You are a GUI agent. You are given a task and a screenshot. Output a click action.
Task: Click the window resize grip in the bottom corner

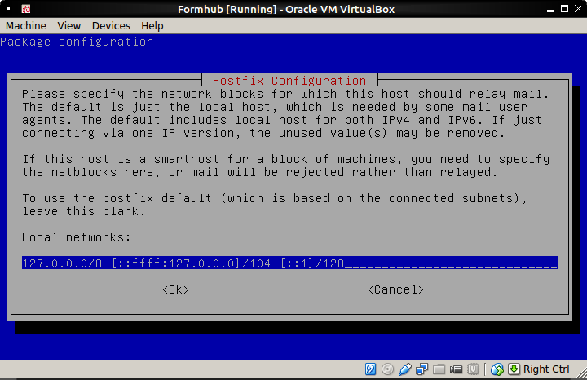pyautogui.click(x=582, y=372)
